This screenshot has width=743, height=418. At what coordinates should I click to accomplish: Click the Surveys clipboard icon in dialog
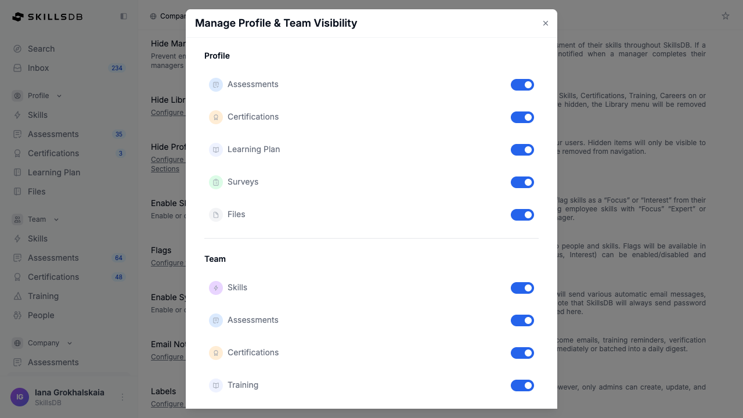[x=216, y=182]
